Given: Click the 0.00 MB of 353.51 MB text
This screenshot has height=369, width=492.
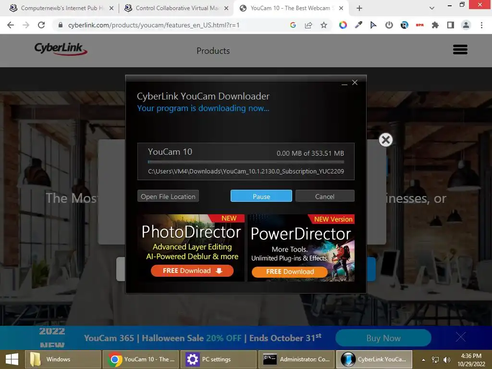Looking at the screenshot, I should coord(310,153).
